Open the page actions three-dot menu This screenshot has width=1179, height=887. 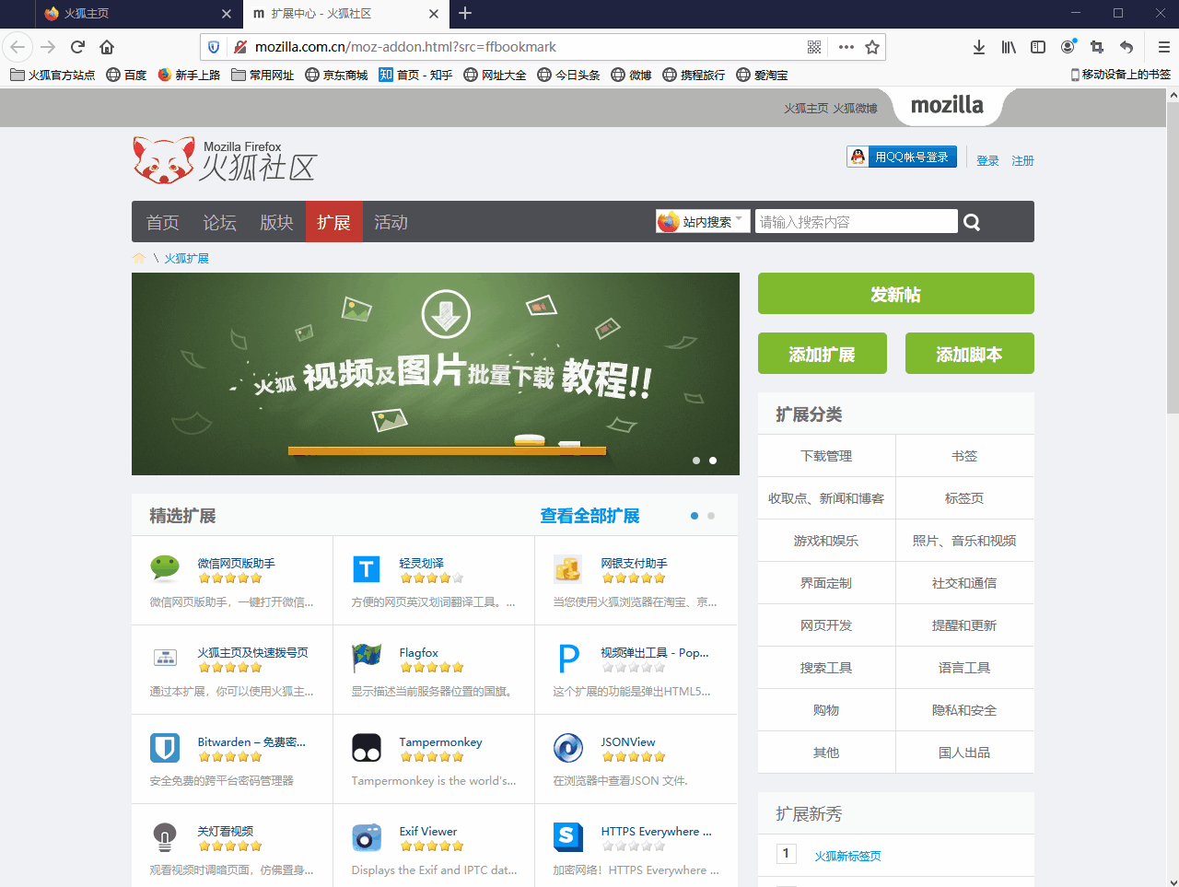point(846,47)
